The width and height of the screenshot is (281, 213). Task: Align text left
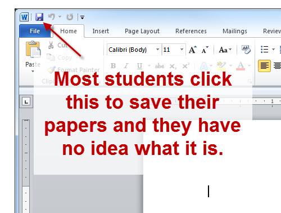tap(264, 66)
